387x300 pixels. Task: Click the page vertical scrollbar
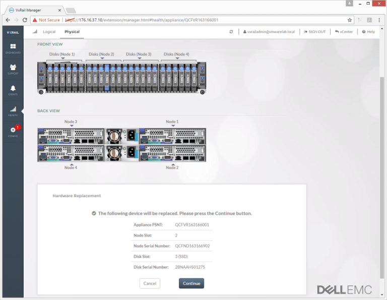point(382,177)
